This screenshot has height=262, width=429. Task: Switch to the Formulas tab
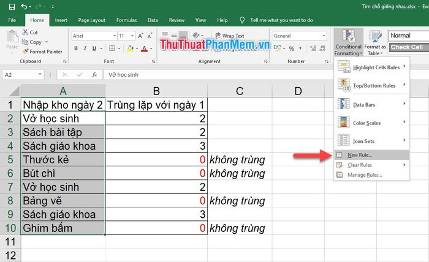coord(126,20)
